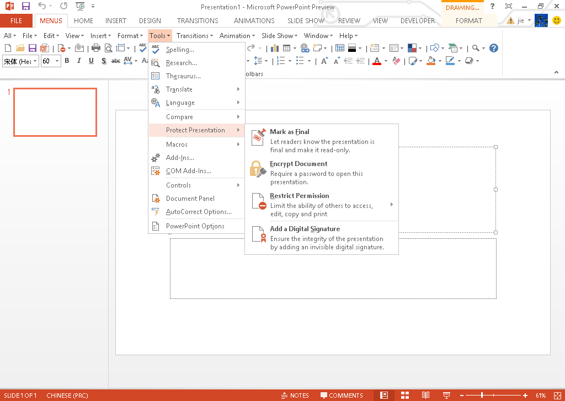
Task: Click the Decrease Indent icon
Action: (x=348, y=61)
